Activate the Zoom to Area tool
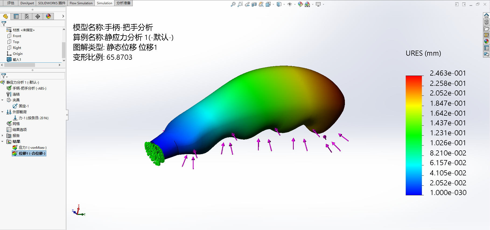Screen dimensions: 490x230 [240, 4]
